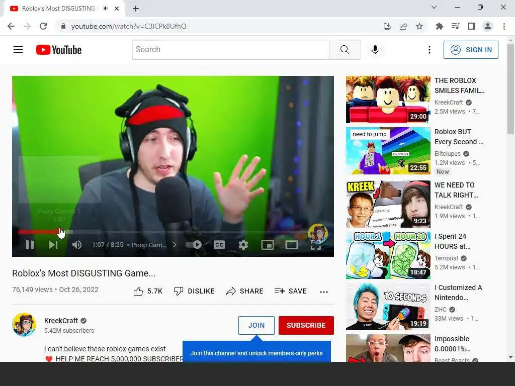The image size is (515, 386).
Task: Open the tab search dropdown arrow
Action: click(434, 7)
